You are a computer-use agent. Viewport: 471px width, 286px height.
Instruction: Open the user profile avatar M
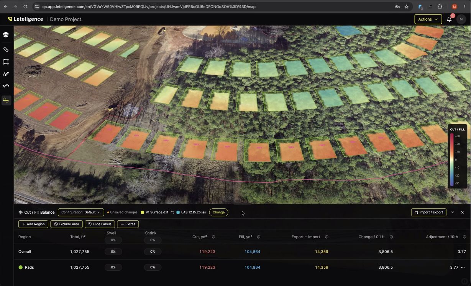click(x=461, y=19)
